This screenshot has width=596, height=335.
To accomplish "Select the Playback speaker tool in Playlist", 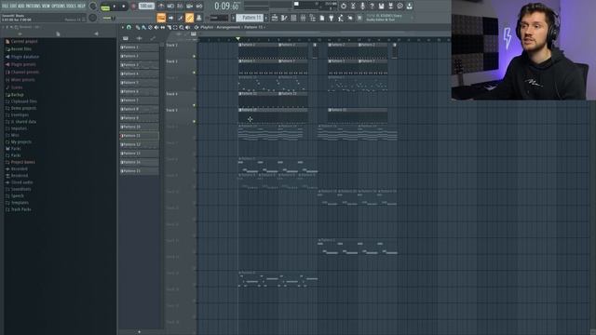I will point(187,27).
